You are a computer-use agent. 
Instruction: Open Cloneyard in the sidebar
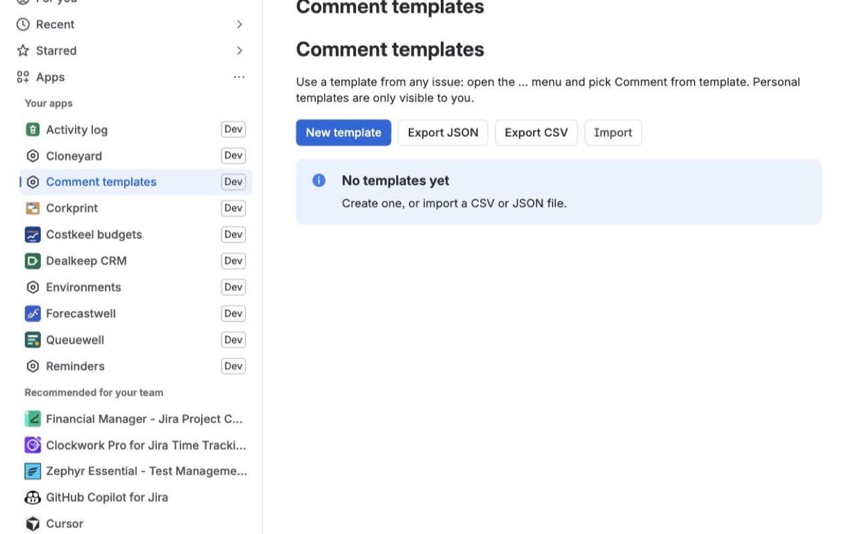[x=136, y=156]
